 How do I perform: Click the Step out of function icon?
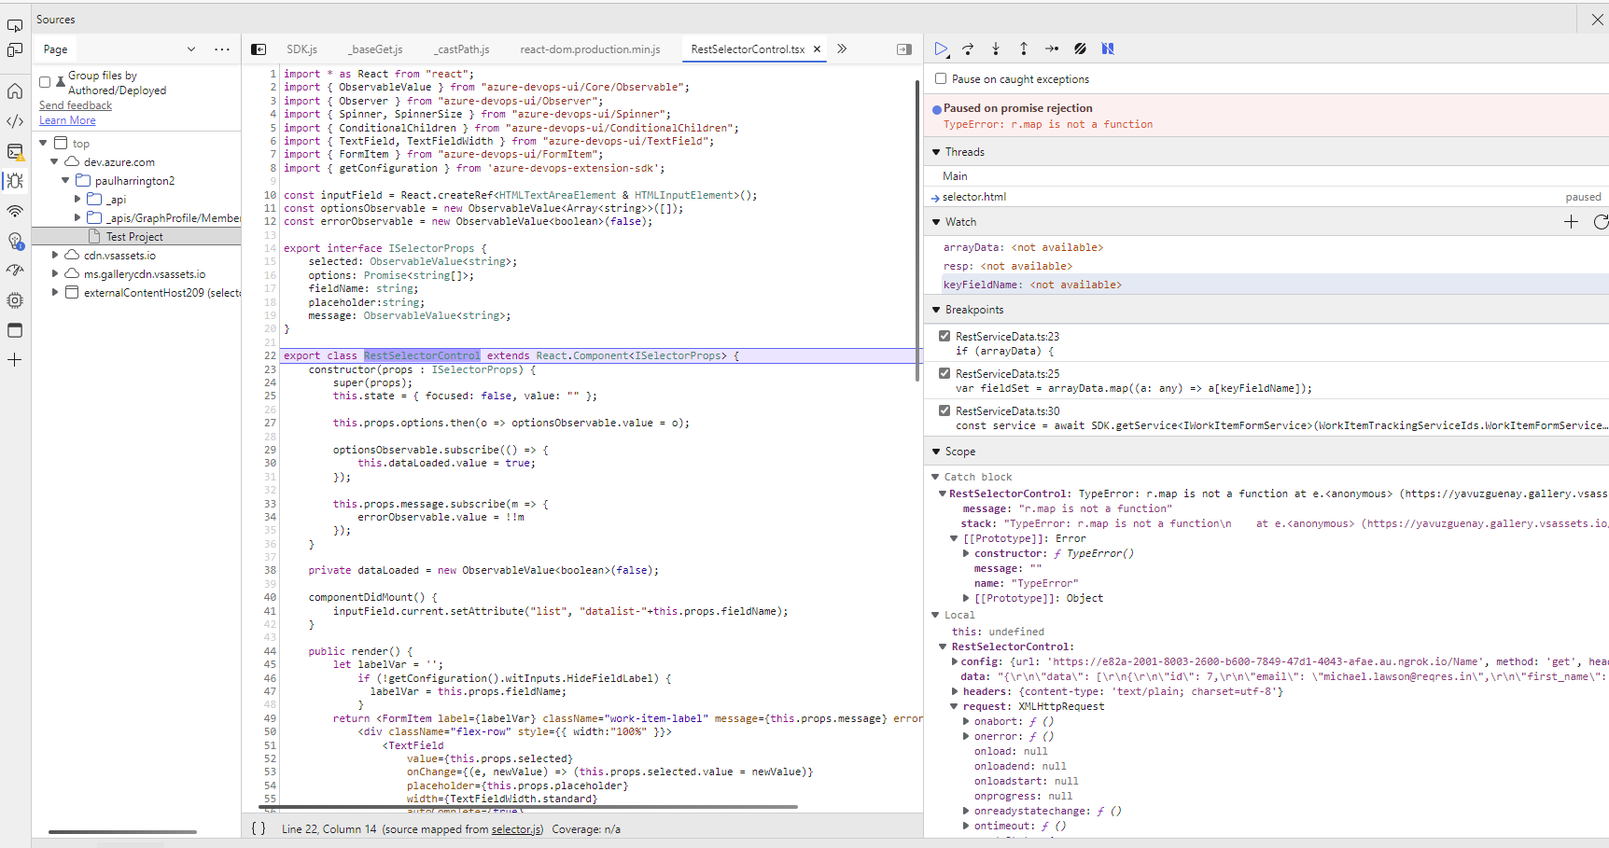point(1024,49)
